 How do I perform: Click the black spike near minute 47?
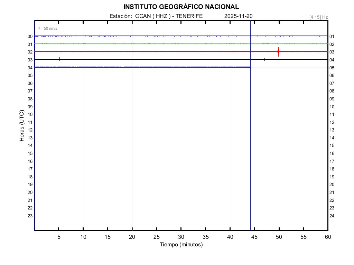(x=265, y=59)
